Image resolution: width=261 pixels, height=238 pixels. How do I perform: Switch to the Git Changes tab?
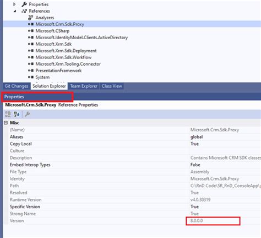point(17,86)
